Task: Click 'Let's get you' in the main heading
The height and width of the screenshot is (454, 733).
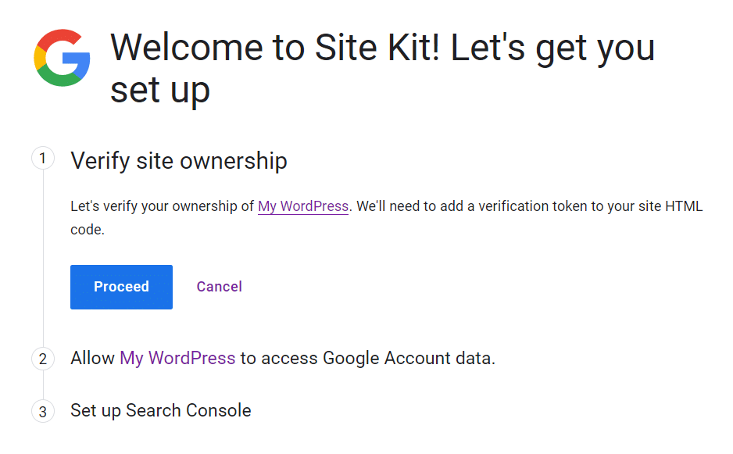Action: click(x=552, y=48)
